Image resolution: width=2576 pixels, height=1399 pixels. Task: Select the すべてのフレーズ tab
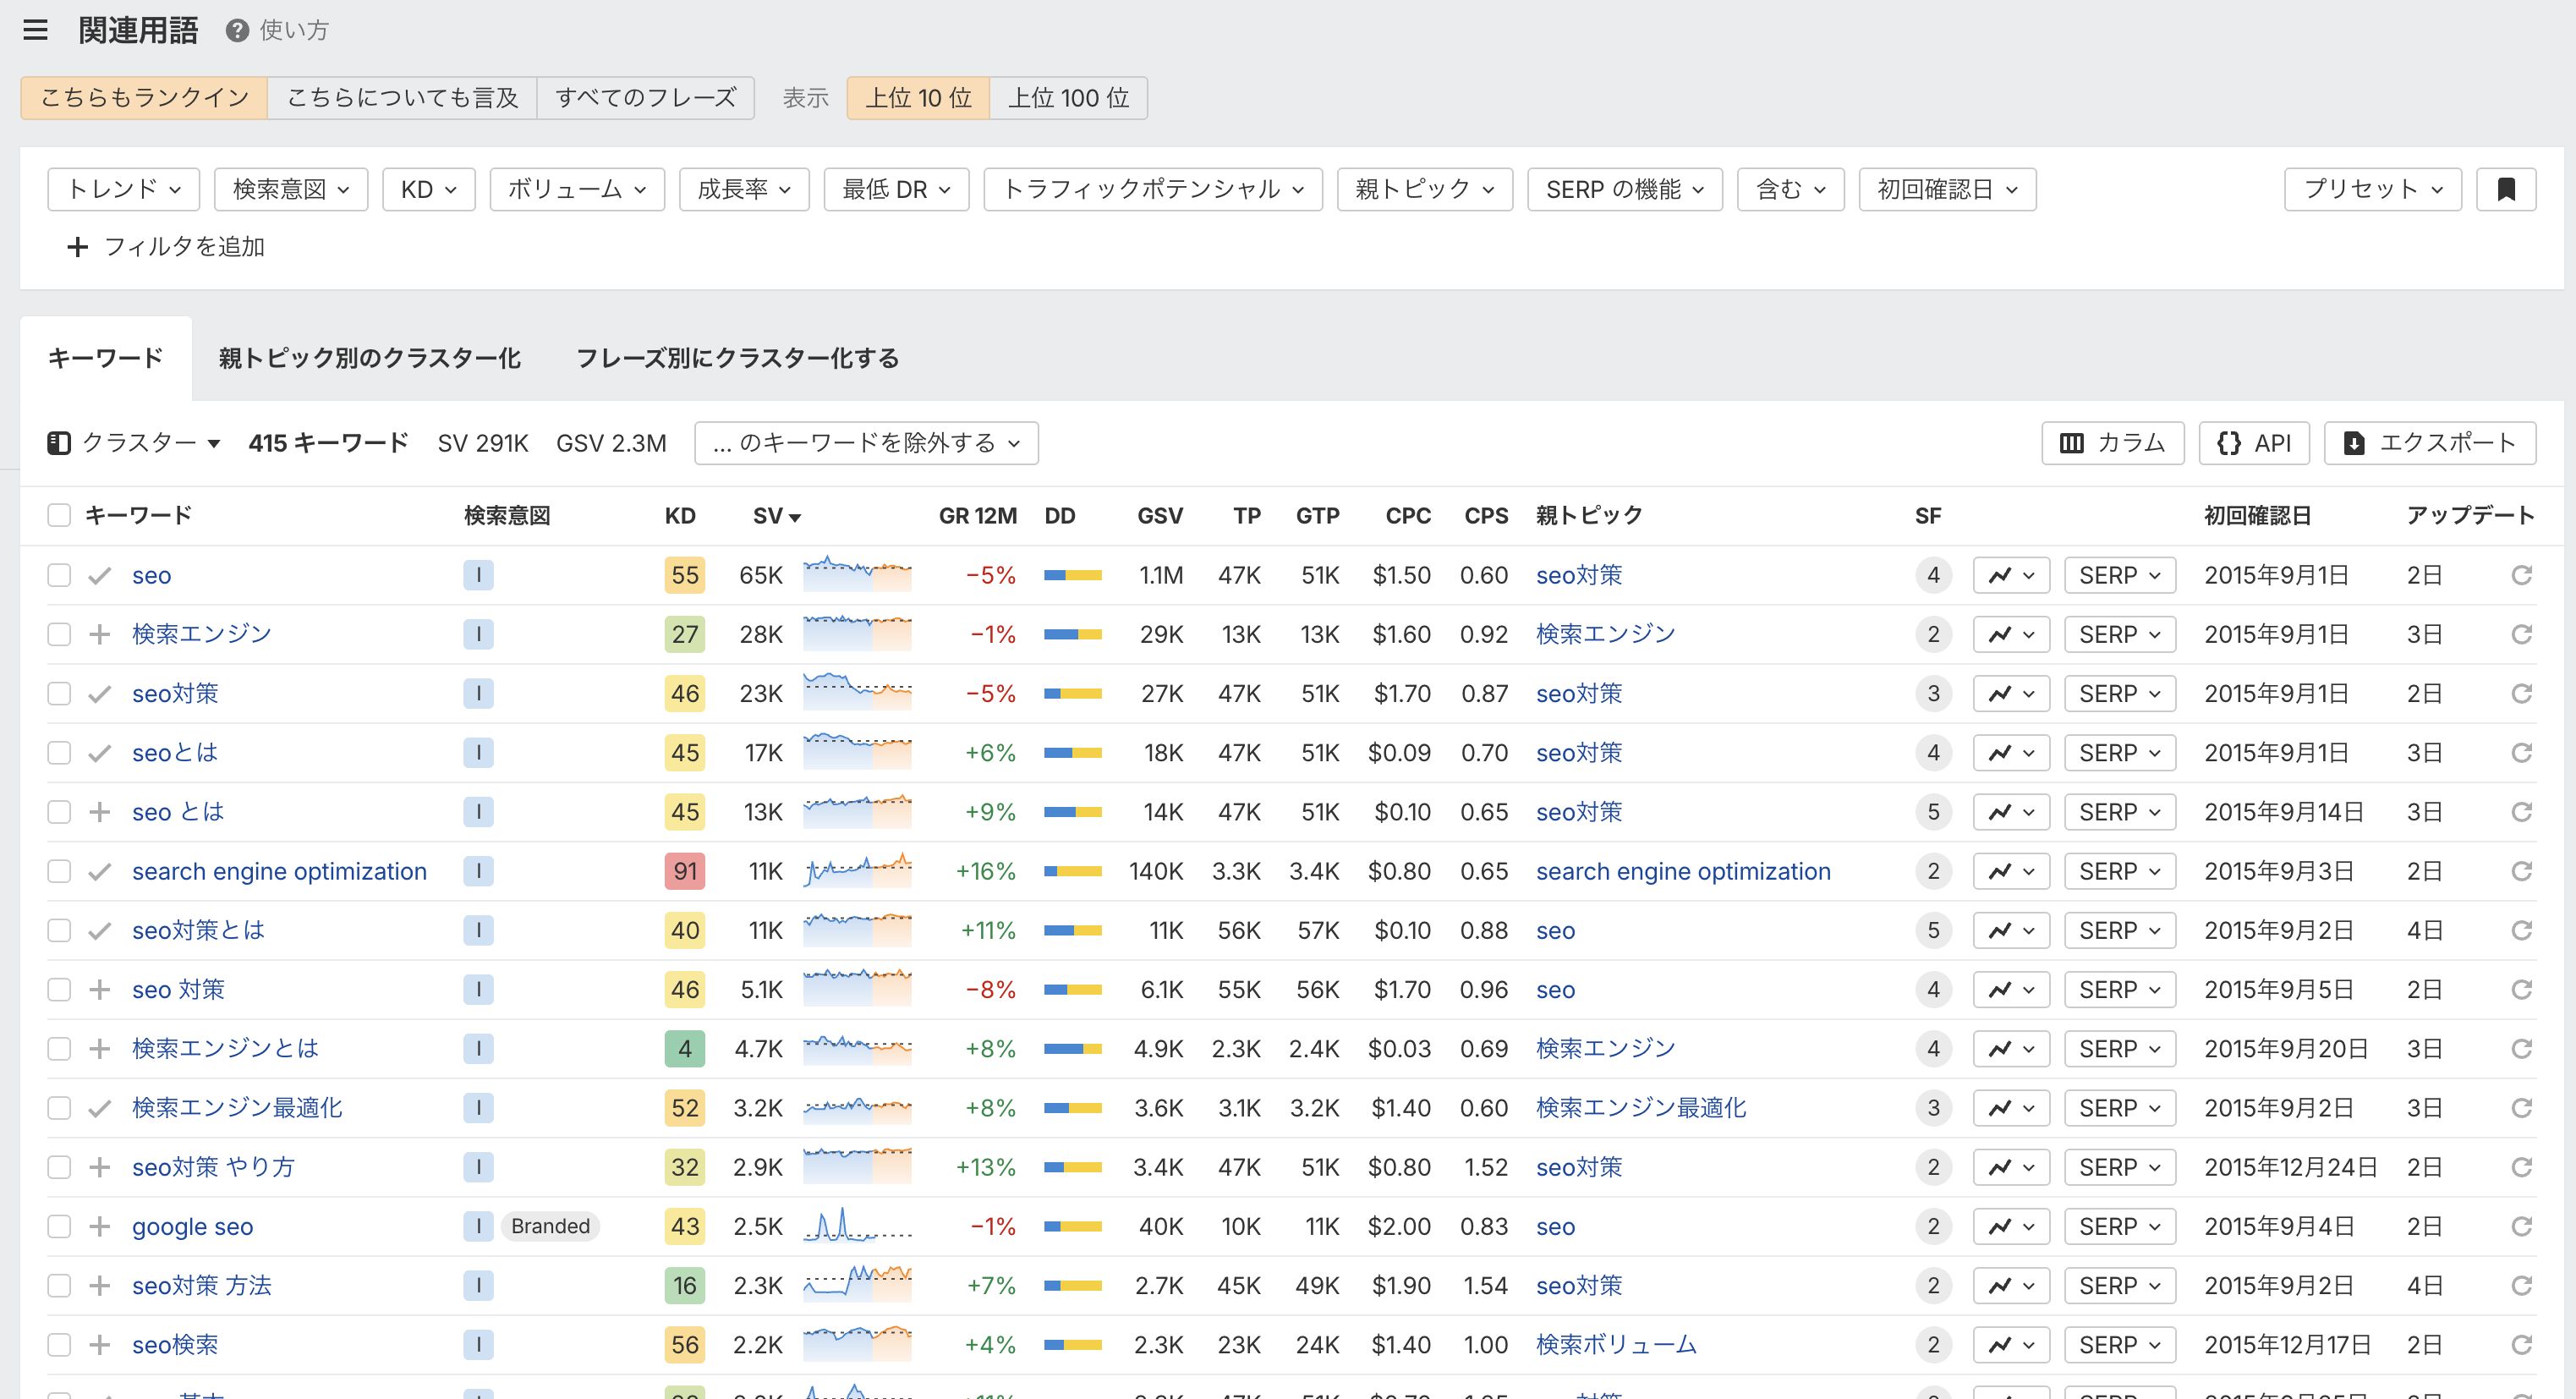645,98
